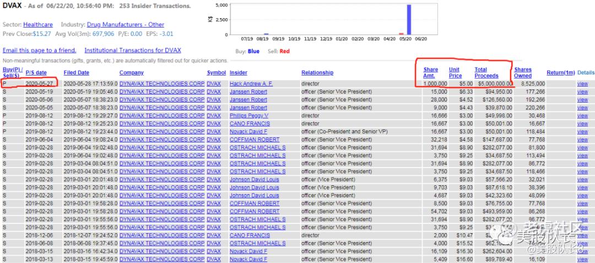
Task: Click Email this page to a friend
Action: pyautogui.click(x=40, y=50)
